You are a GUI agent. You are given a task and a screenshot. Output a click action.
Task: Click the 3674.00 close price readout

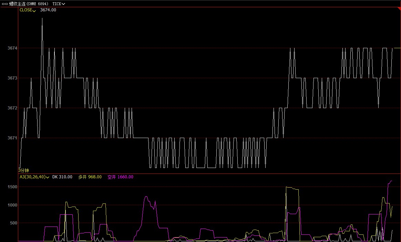48,10
